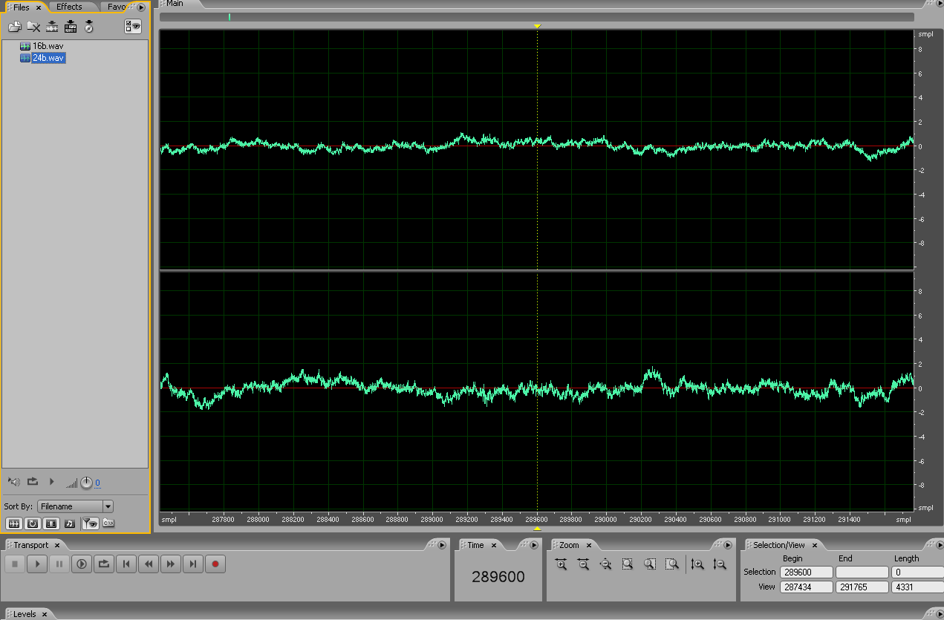Click the View Length field 4331
944x620 pixels.
(917, 587)
